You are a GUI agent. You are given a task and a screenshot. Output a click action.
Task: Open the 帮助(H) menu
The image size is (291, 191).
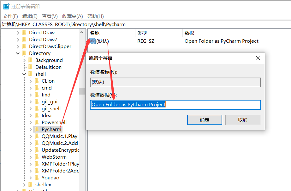(x=95, y=16)
